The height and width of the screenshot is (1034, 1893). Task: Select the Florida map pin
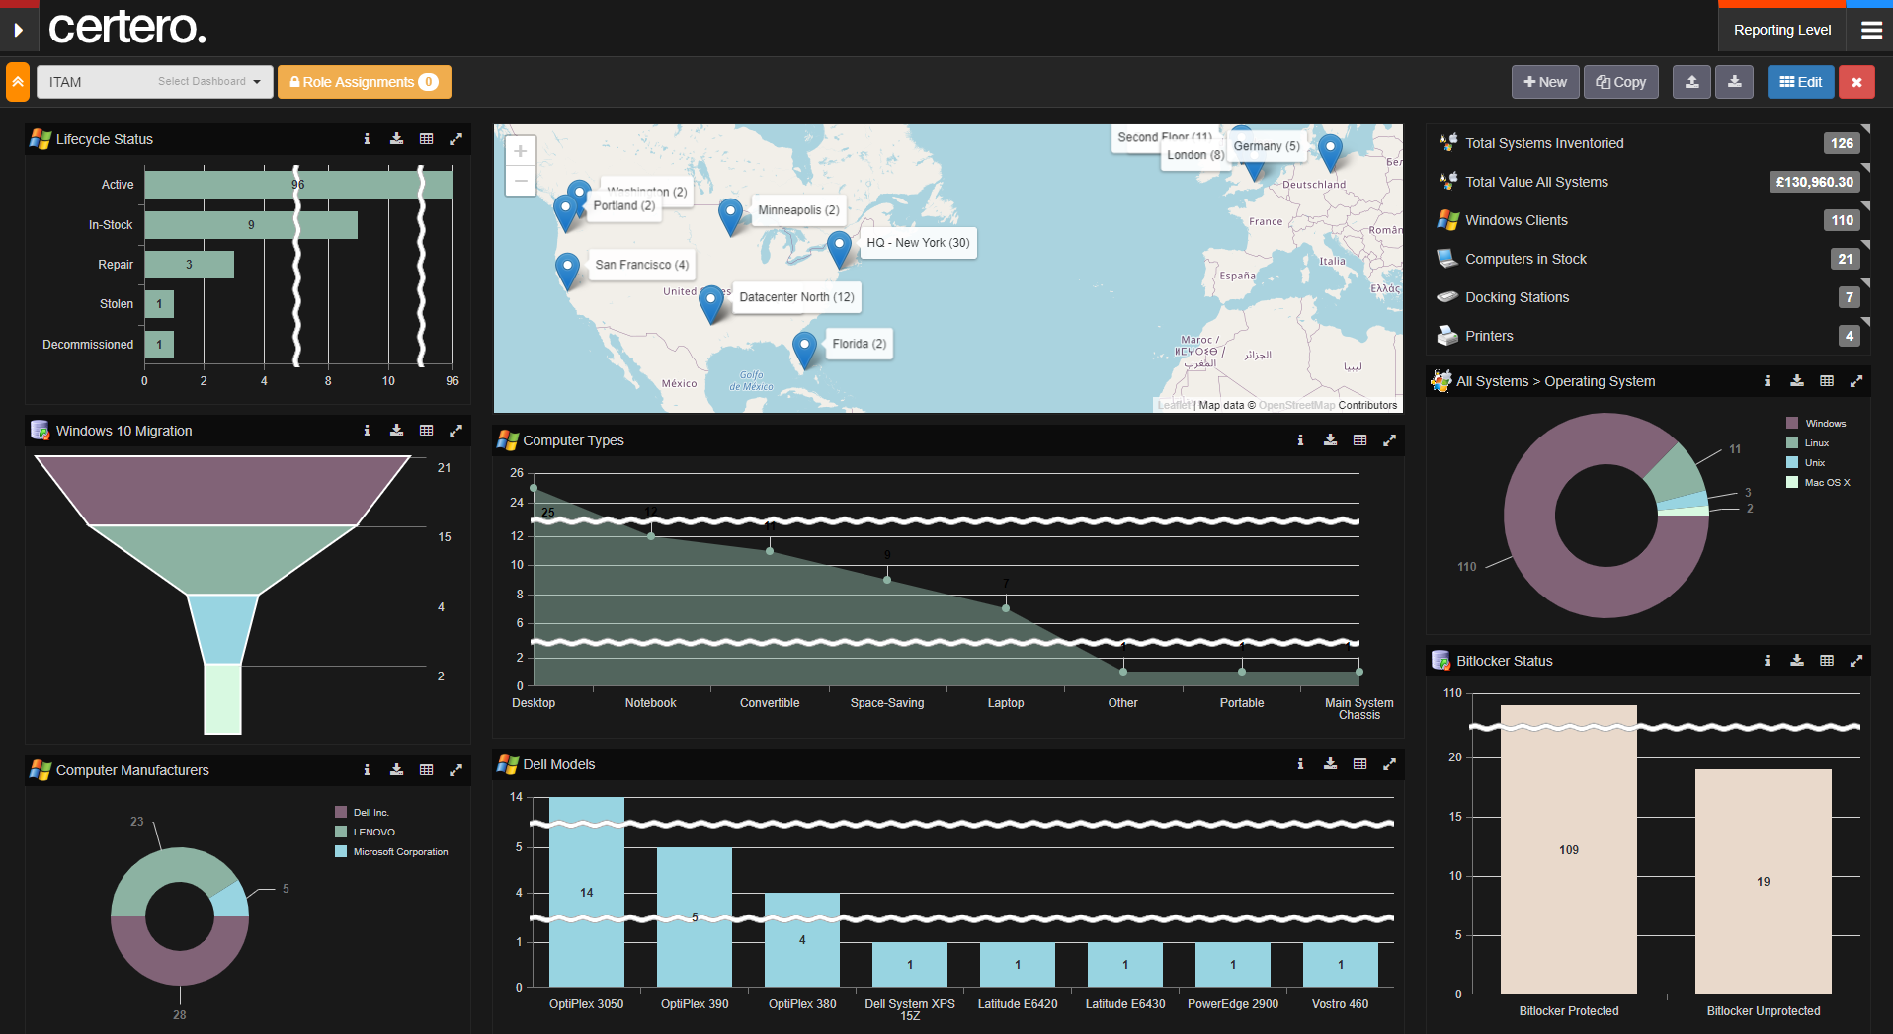[x=805, y=351]
